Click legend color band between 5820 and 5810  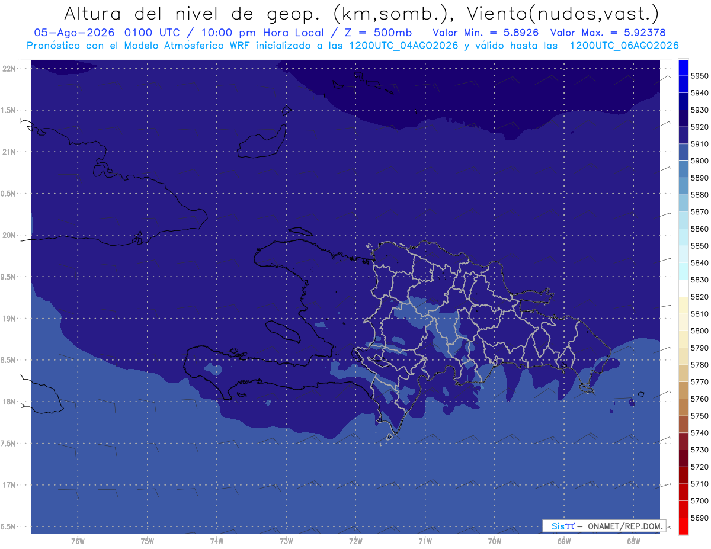click(683, 305)
